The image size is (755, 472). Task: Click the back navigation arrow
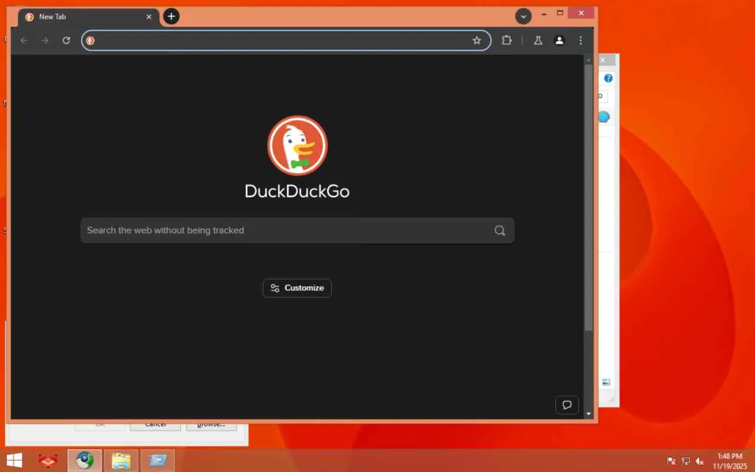[x=24, y=41]
